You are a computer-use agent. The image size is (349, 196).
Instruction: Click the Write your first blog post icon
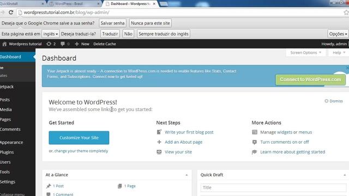[x=159, y=132]
